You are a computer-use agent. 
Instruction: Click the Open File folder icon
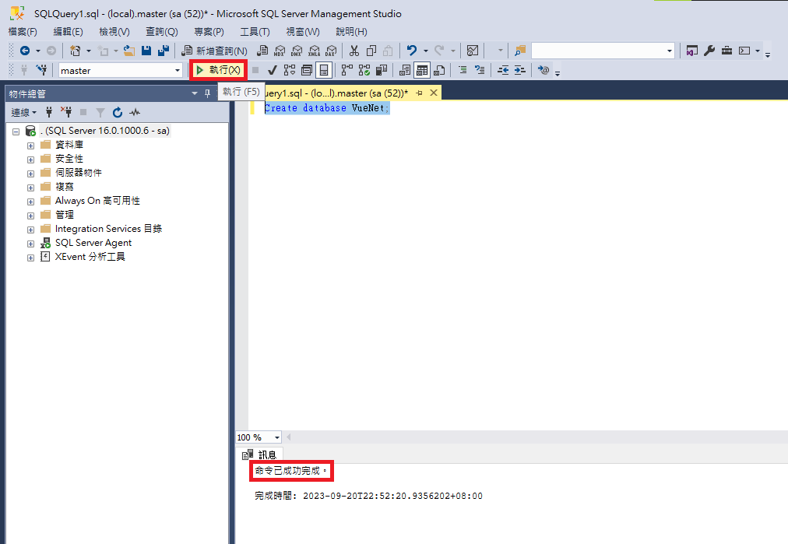tap(129, 51)
